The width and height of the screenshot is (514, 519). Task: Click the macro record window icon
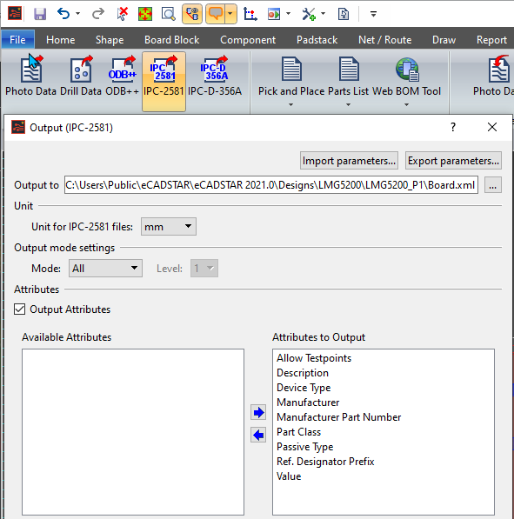coord(274,14)
